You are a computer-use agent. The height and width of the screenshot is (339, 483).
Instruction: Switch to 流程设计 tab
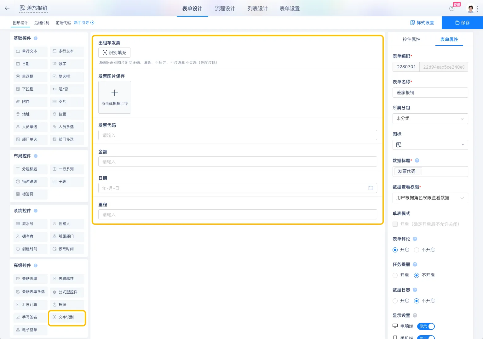click(x=225, y=9)
